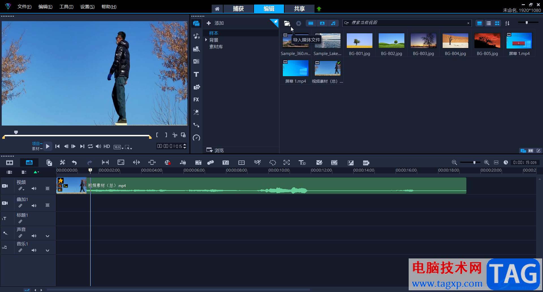Open the sort library media options
543x292 pixels.
click(507, 23)
